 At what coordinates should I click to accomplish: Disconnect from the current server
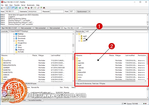(28, 8)
